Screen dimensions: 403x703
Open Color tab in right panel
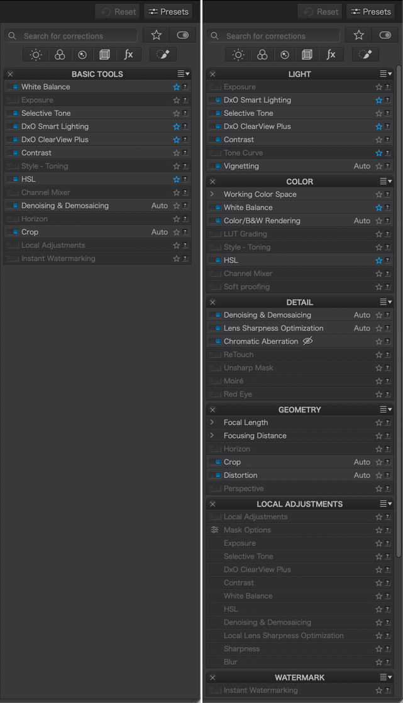tap(262, 55)
